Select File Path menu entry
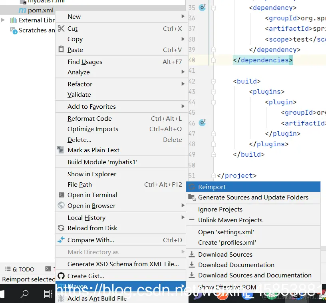The image size is (326, 303). tap(121, 184)
